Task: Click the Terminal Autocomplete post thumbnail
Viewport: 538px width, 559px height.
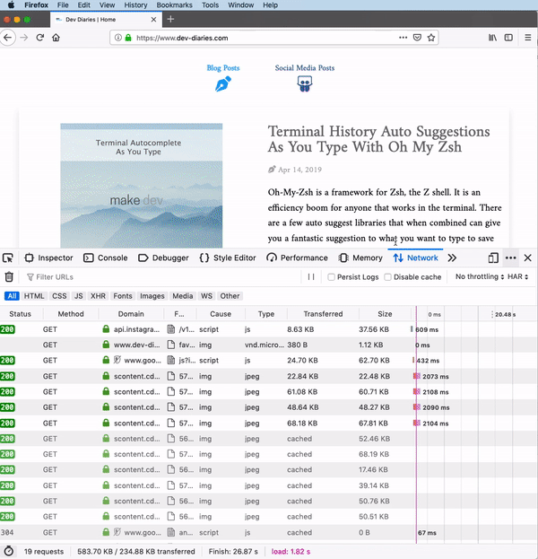Action: [142, 186]
